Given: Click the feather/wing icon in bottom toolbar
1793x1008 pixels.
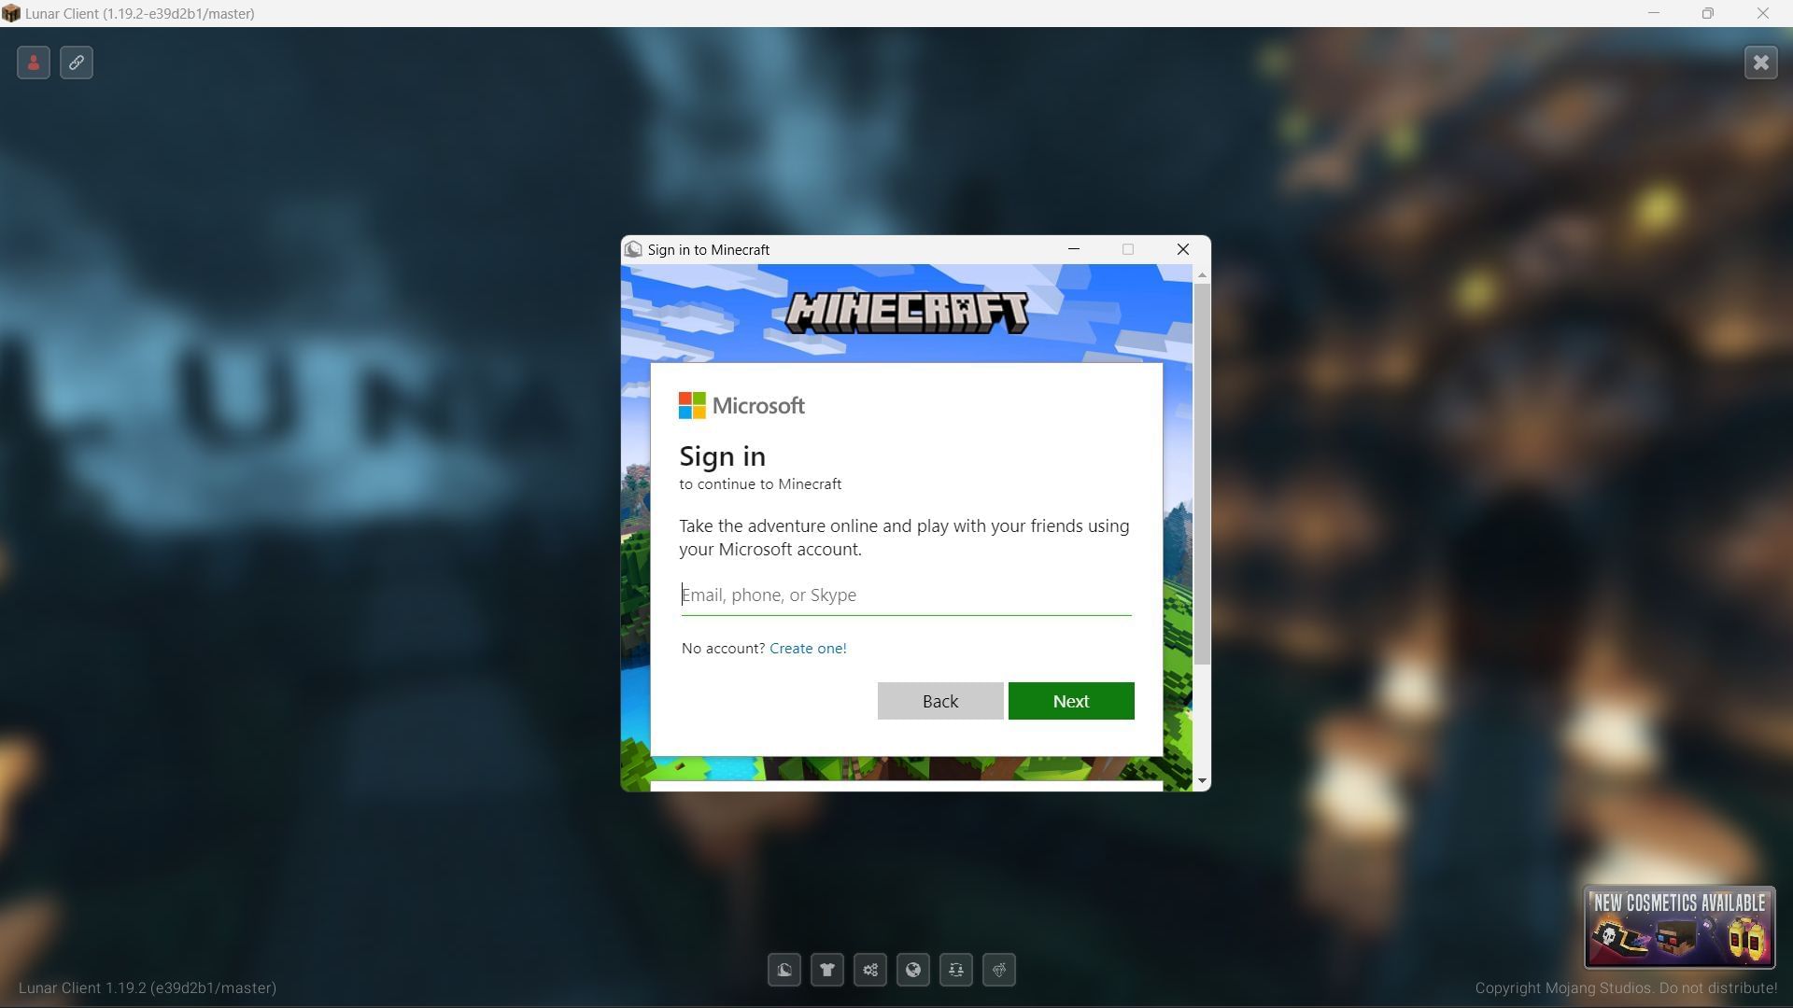Looking at the screenshot, I should click(x=784, y=970).
